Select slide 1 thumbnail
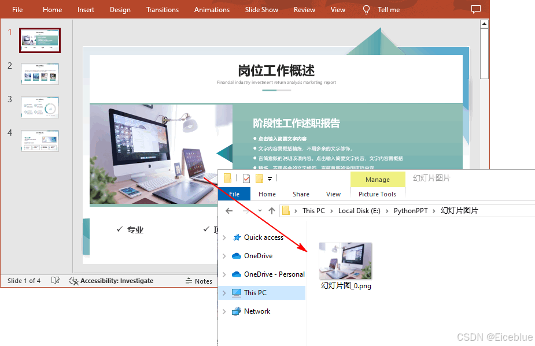 (40, 40)
